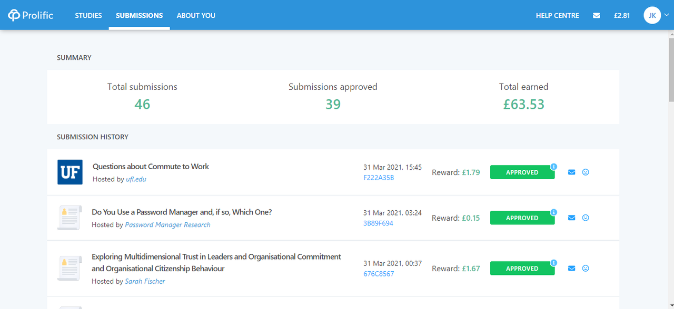Open Sarah Fischer host link
Viewport: 674px width, 309px height.
pyautogui.click(x=145, y=281)
